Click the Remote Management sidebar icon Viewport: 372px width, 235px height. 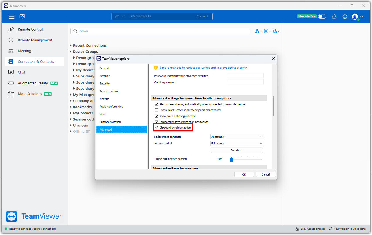11,40
